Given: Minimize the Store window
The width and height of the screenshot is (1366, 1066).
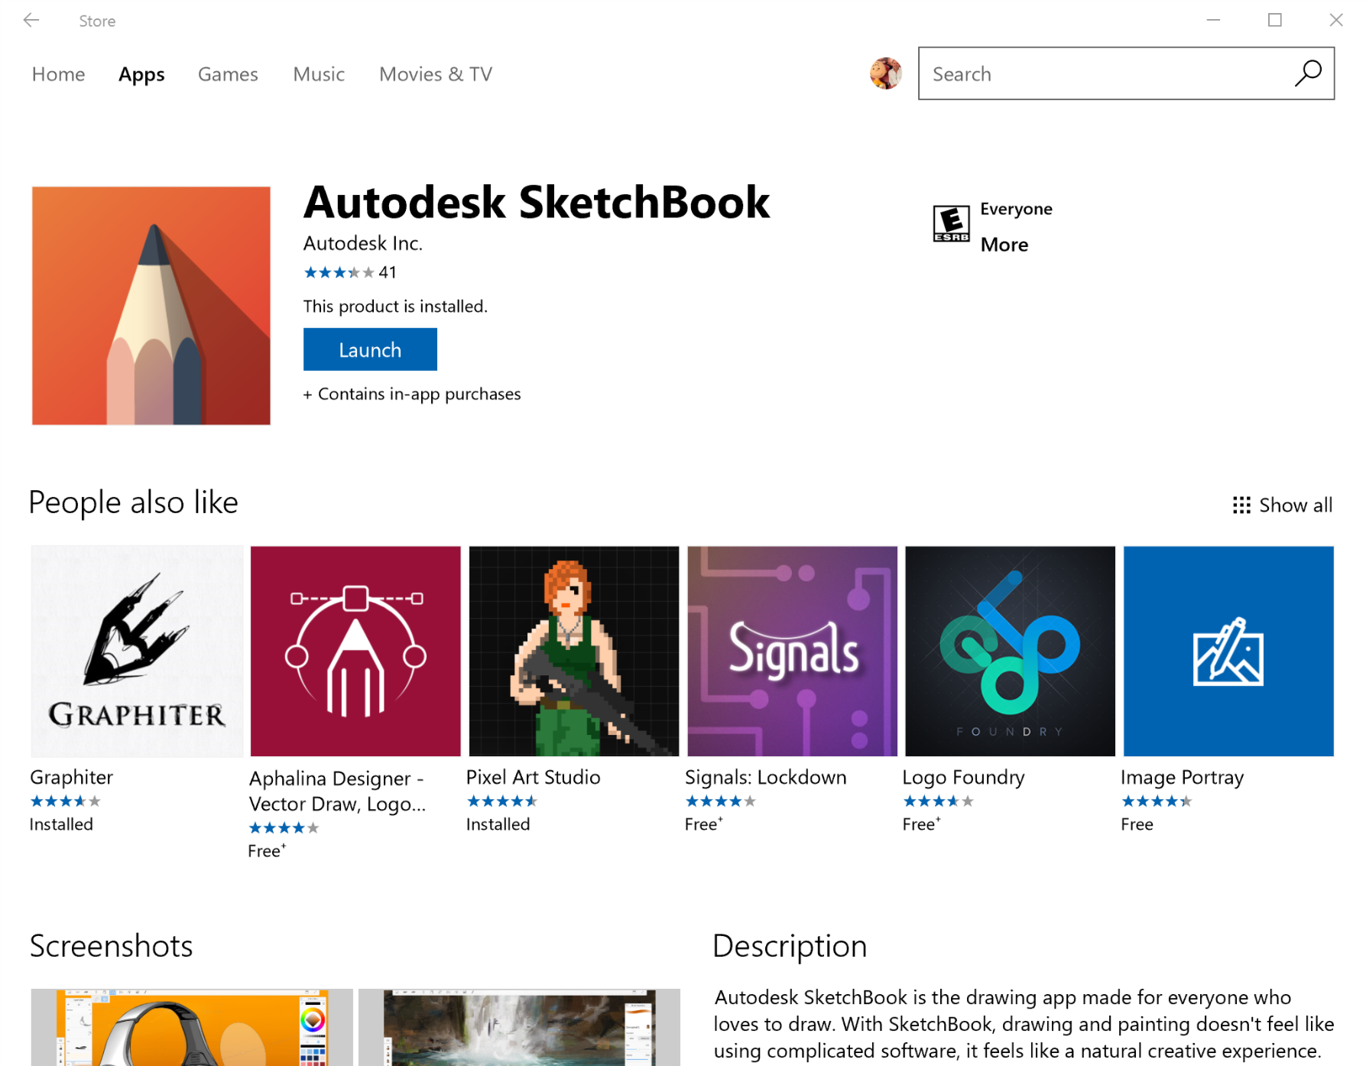Looking at the screenshot, I should (1213, 21).
